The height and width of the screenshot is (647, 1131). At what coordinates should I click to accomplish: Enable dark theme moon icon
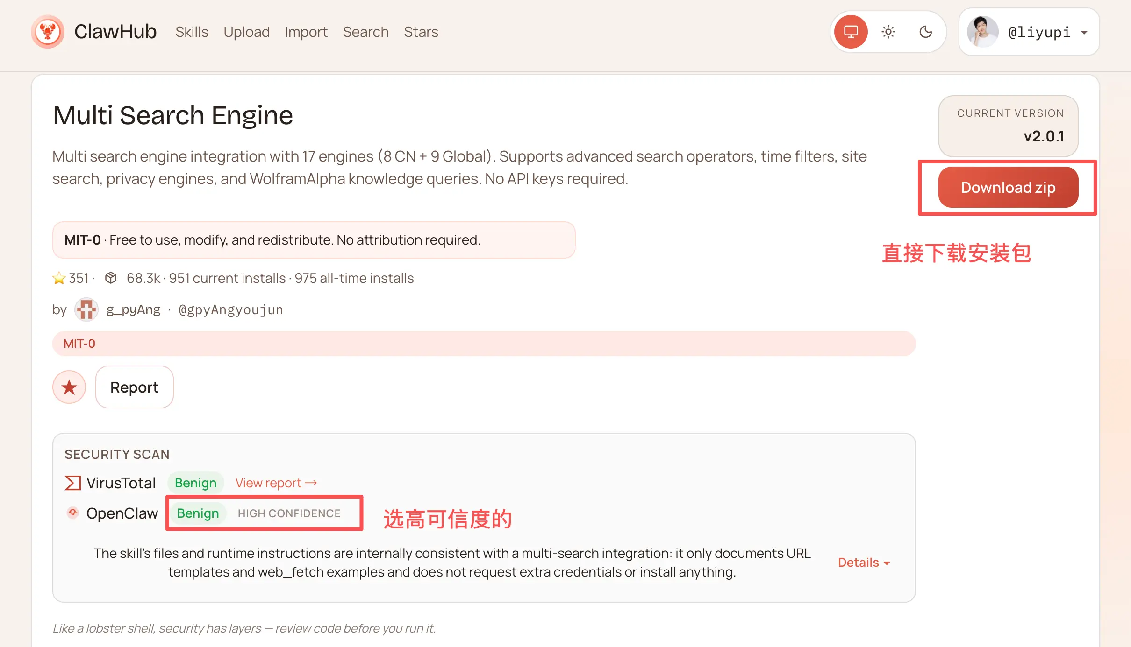tap(925, 32)
